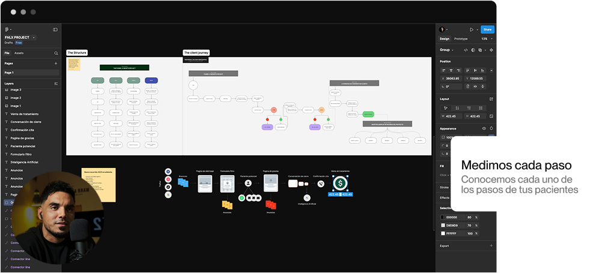Present prototype with the play icon
The width and height of the screenshot is (608, 273).
[x=472, y=29]
